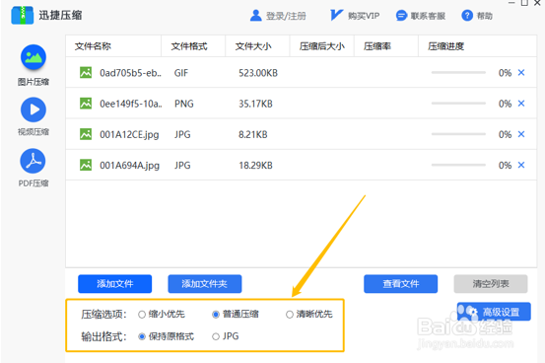Click image icon of 001A12CE.jpg row

(86, 134)
